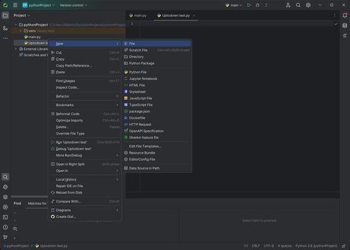Open the SciView chart icon on right sidebar
Image resolution: width=350 pixels, height=250 pixels.
[x=344, y=36]
